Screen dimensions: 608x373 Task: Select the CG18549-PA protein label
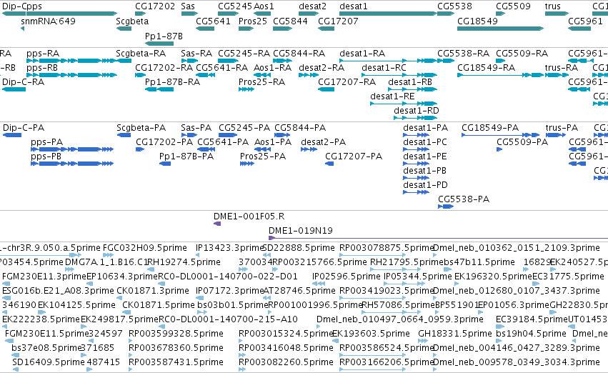490,128
